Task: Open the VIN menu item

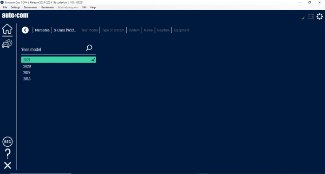Action: pos(84,7)
